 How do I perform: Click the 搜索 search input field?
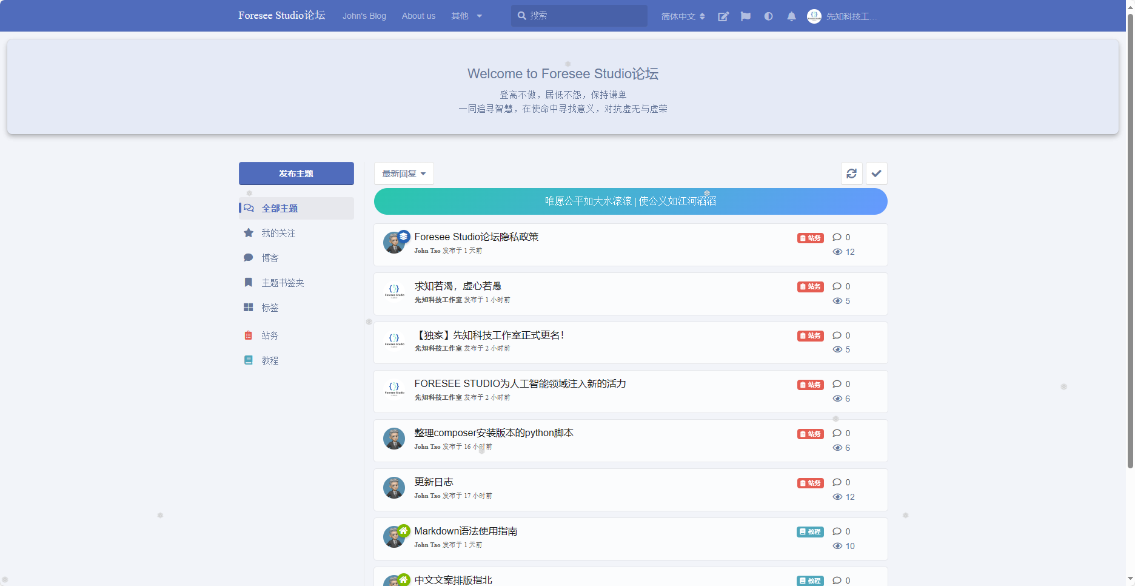(578, 16)
